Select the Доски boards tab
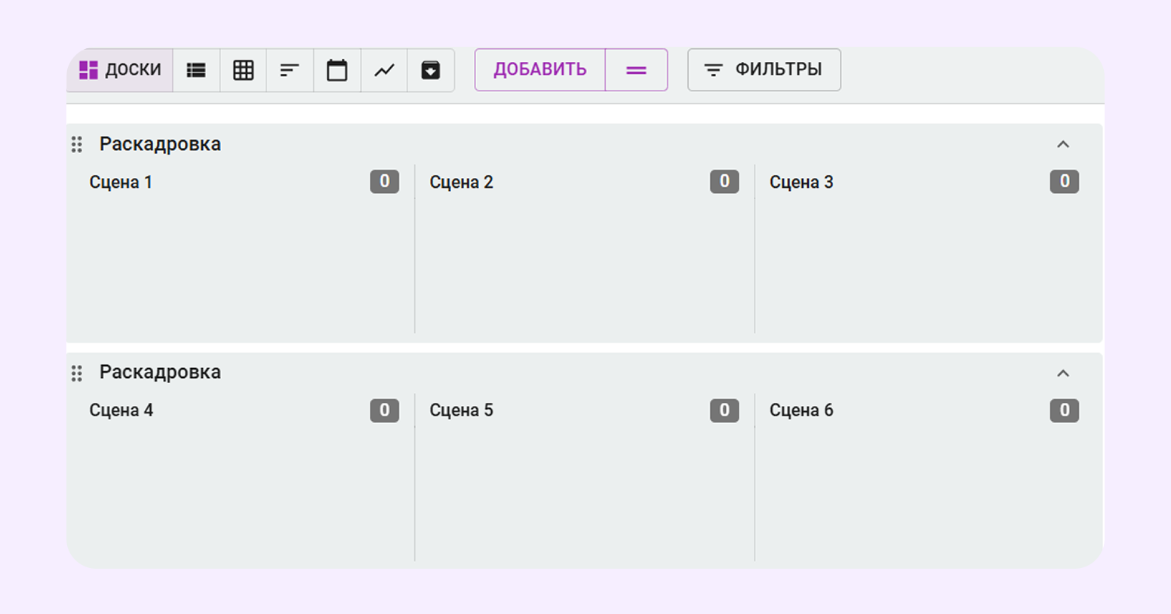The width and height of the screenshot is (1171, 614). tap(121, 70)
